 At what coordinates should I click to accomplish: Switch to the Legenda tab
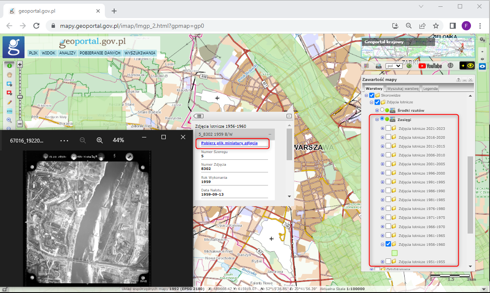(x=430, y=89)
